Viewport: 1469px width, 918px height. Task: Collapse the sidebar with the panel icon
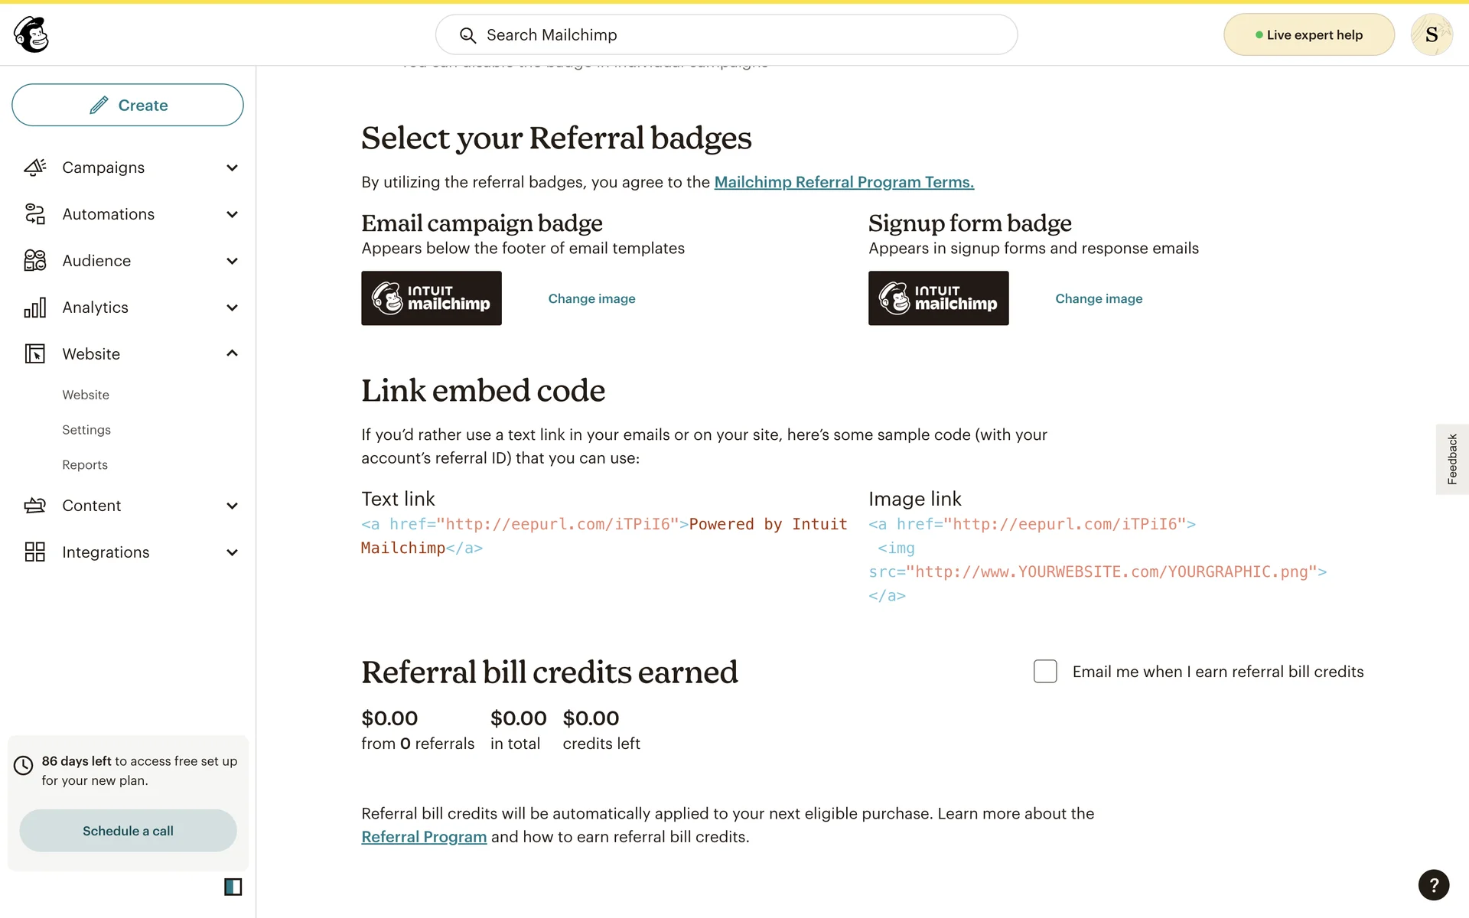[233, 887]
